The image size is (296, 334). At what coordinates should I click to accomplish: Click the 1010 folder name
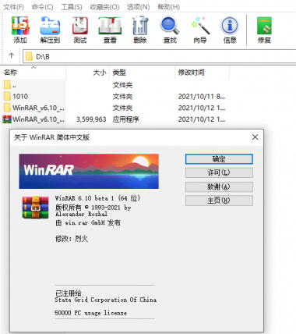pos(20,97)
